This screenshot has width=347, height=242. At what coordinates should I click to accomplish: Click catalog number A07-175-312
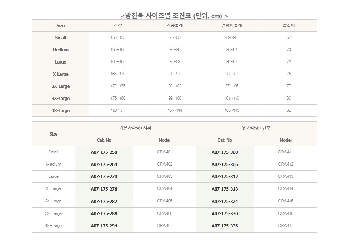tap(225, 177)
